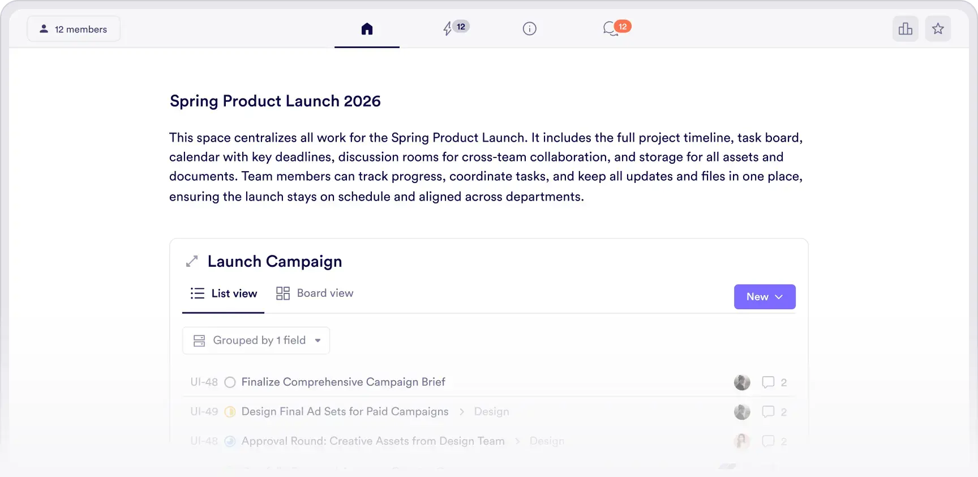Screen dimensions: 978x477
Task: Open comments on Approval Round row
Action: point(774,441)
